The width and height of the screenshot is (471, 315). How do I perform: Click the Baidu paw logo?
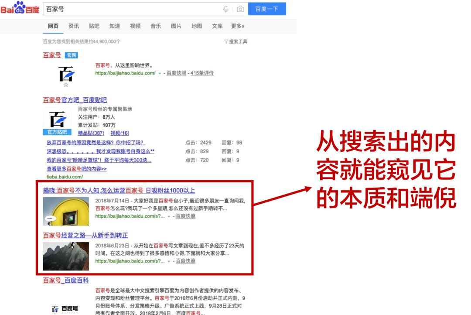click(x=20, y=7)
